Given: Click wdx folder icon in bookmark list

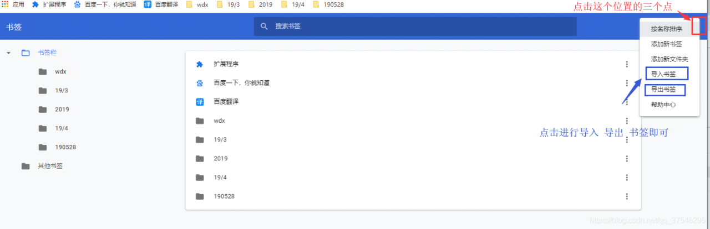Looking at the screenshot, I should pos(200,121).
